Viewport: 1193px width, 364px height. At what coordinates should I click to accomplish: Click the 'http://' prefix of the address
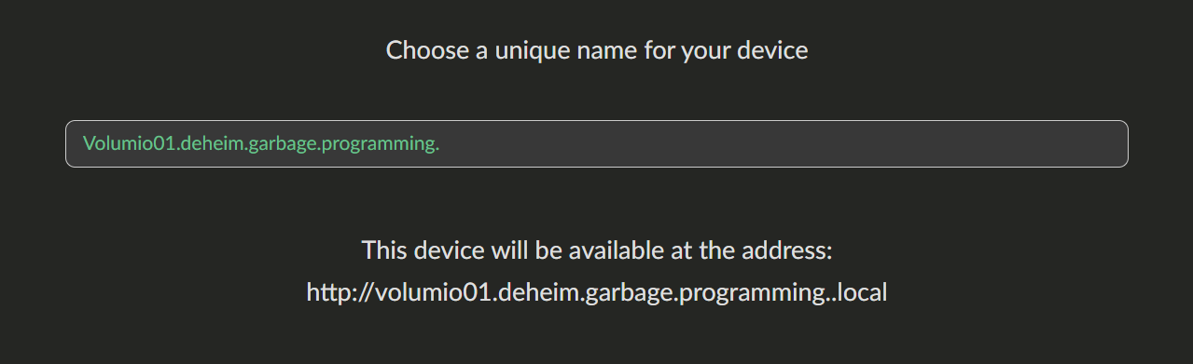[x=340, y=292]
